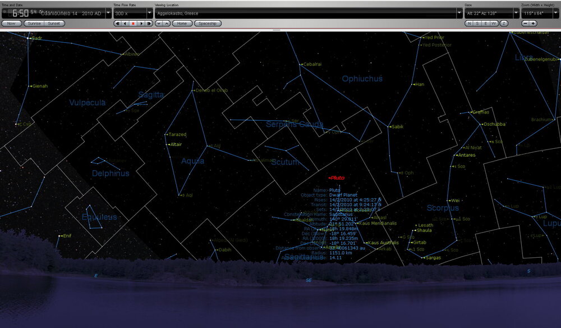The width and height of the screenshot is (561, 328).
Task: Turn gaze toward North with N button
Action: click(x=470, y=24)
